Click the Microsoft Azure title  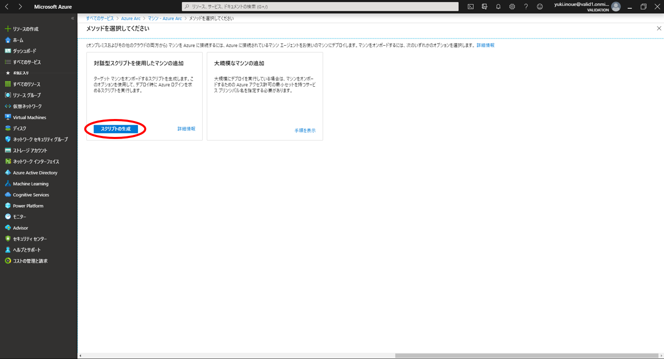pos(53,7)
